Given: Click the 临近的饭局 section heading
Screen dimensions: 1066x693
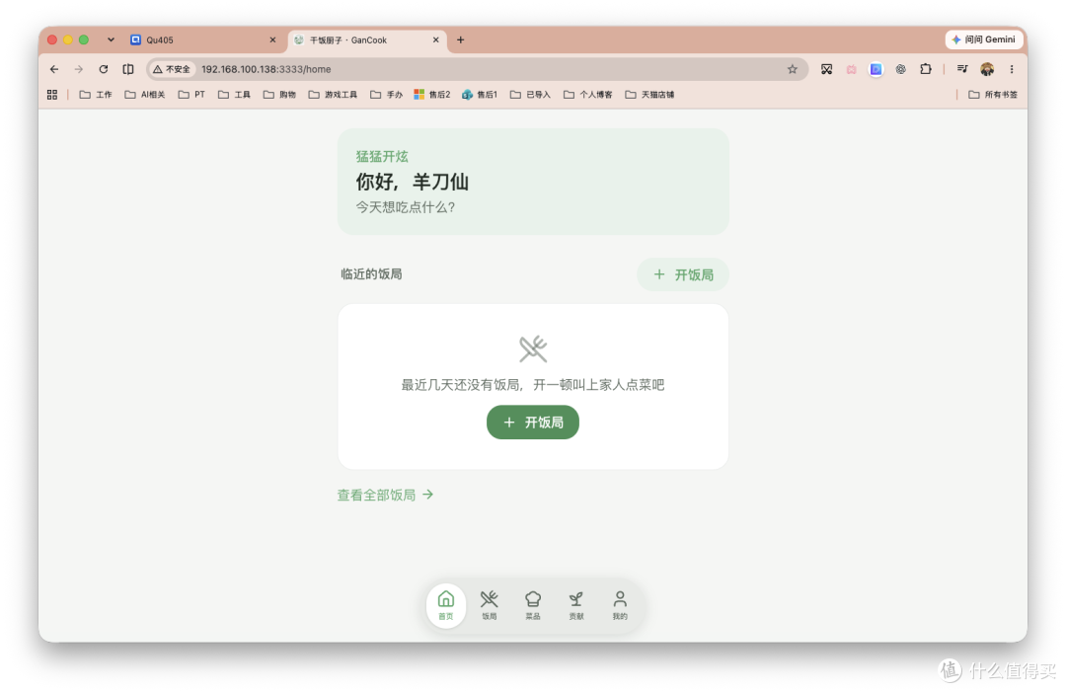Looking at the screenshot, I should pos(371,274).
